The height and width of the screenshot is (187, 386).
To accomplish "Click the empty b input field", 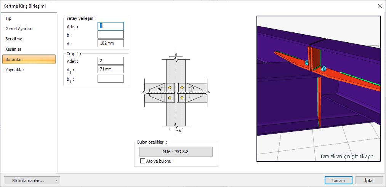I will click(111, 35).
